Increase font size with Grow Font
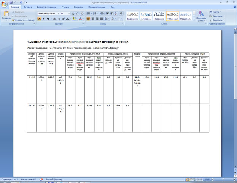 click(73, 14)
